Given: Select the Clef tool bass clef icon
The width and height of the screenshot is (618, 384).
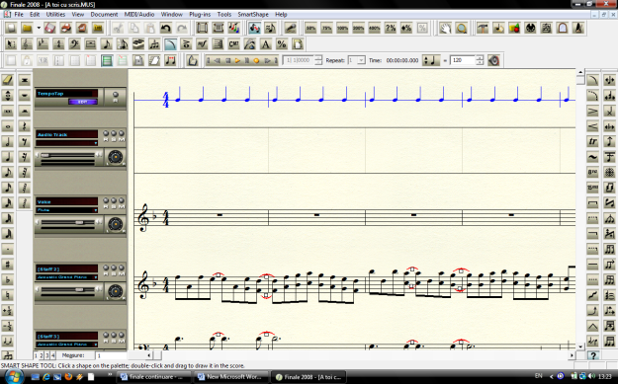Looking at the screenshot, I should point(74,44).
